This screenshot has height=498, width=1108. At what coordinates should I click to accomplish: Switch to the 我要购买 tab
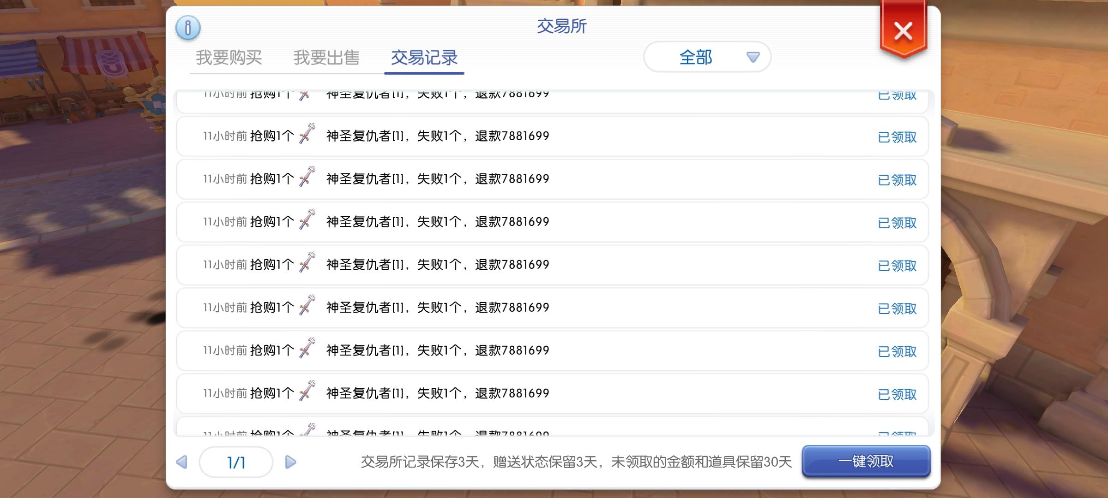pos(229,58)
